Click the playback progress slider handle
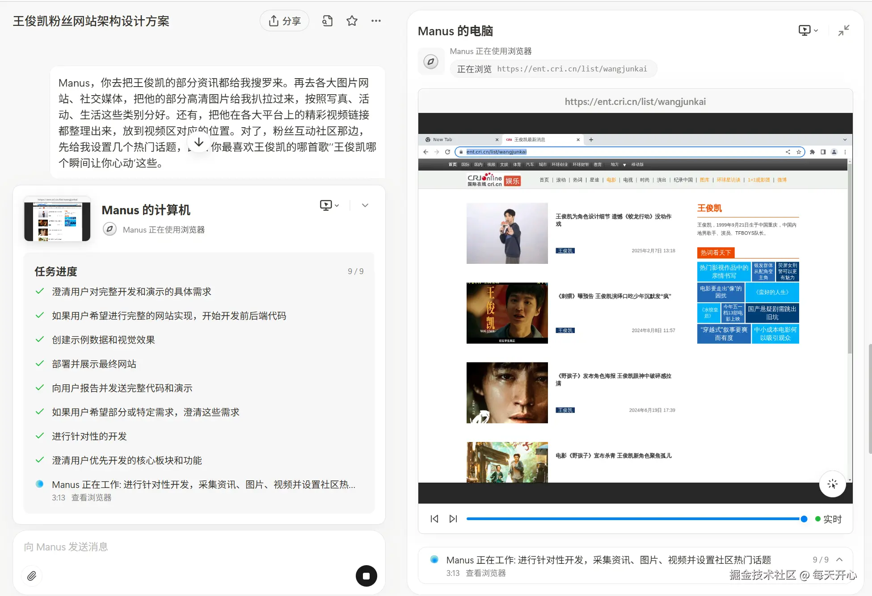Image resolution: width=872 pixels, height=596 pixels. [x=804, y=519]
